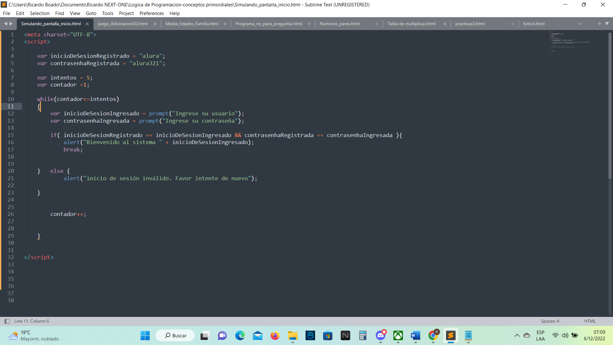Image resolution: width=613 pixels, height=345 pixels.
Task: Click the Buscar taskbar search box
Action: click(x=175, y=335)
